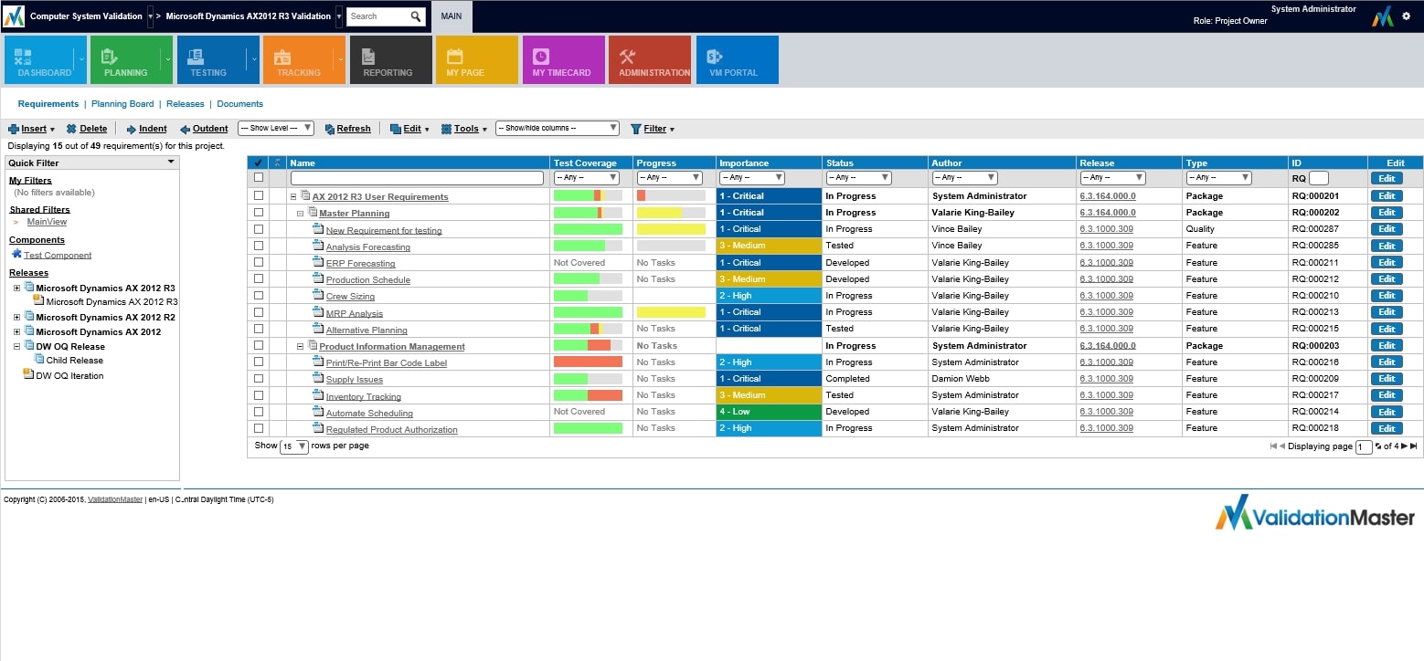
Task: Open the Planning Board sub-tab
Action: coord(122,104)
